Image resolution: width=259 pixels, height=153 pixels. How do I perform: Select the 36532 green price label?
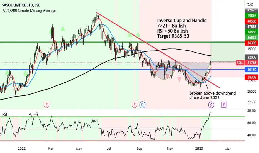click(x=251, y=38)
